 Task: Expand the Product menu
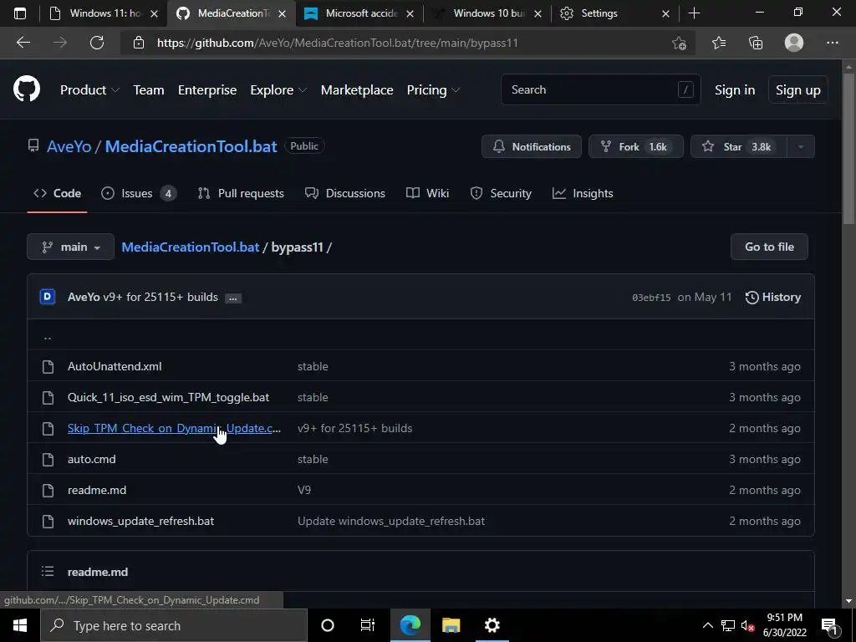pos(89,90)
